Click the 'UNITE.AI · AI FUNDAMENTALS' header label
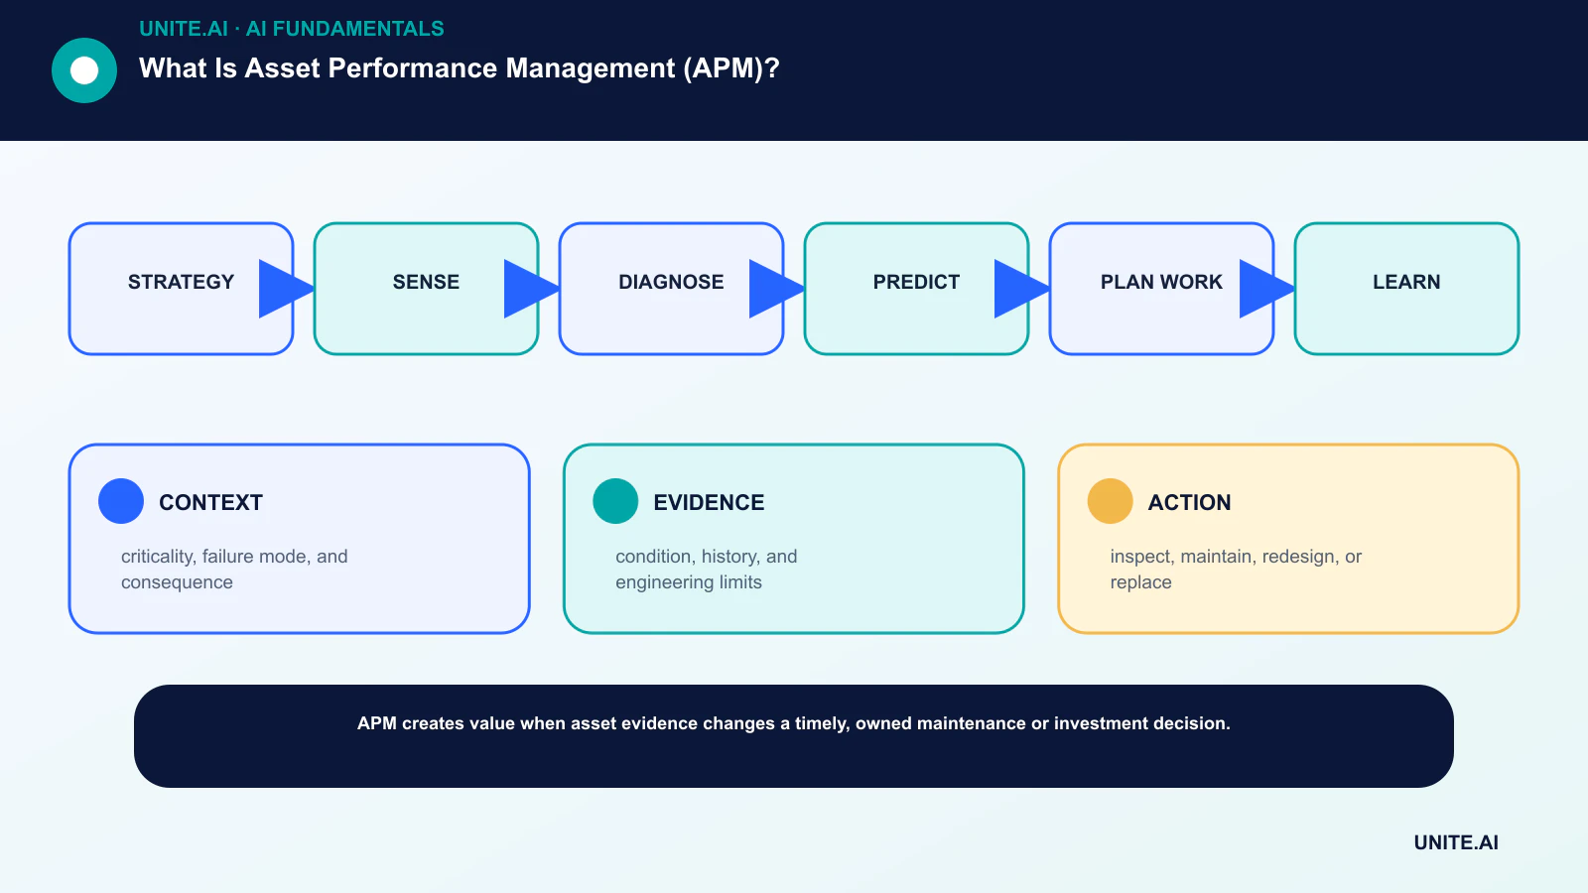 pyautogui.click(x=292, y=29)
